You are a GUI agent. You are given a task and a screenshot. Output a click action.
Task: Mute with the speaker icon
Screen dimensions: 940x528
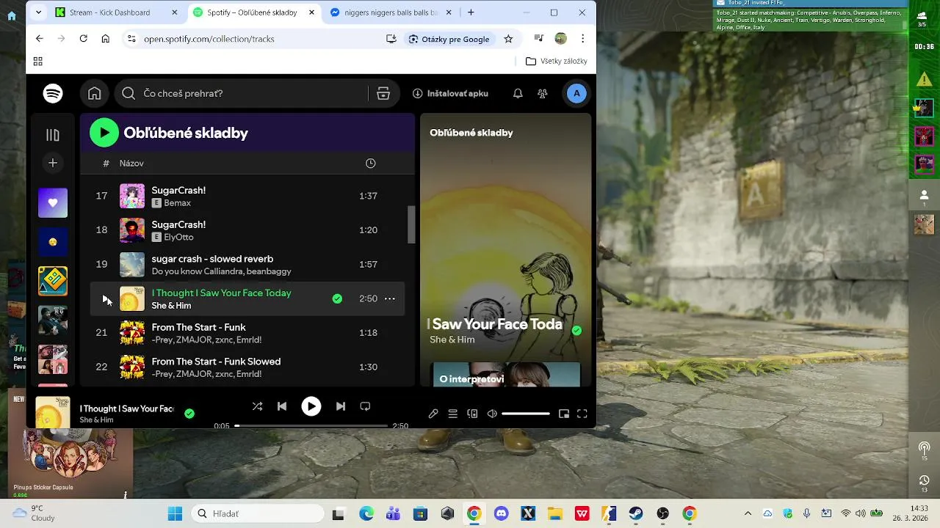(492, 414)
